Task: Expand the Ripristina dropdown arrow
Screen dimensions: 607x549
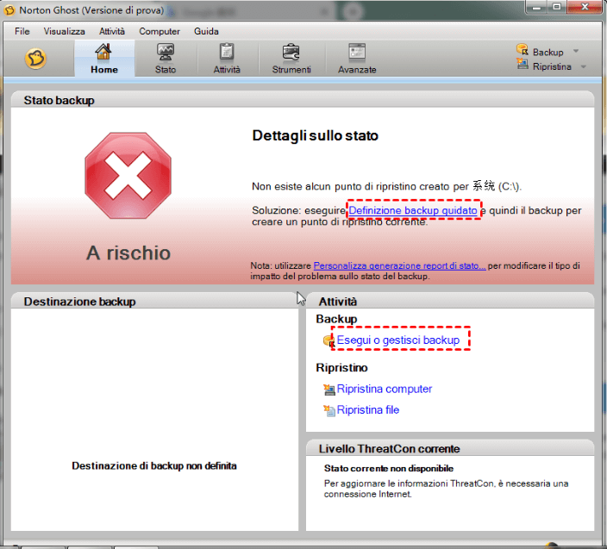Action: pyautogui.click(x=584, y=67)
